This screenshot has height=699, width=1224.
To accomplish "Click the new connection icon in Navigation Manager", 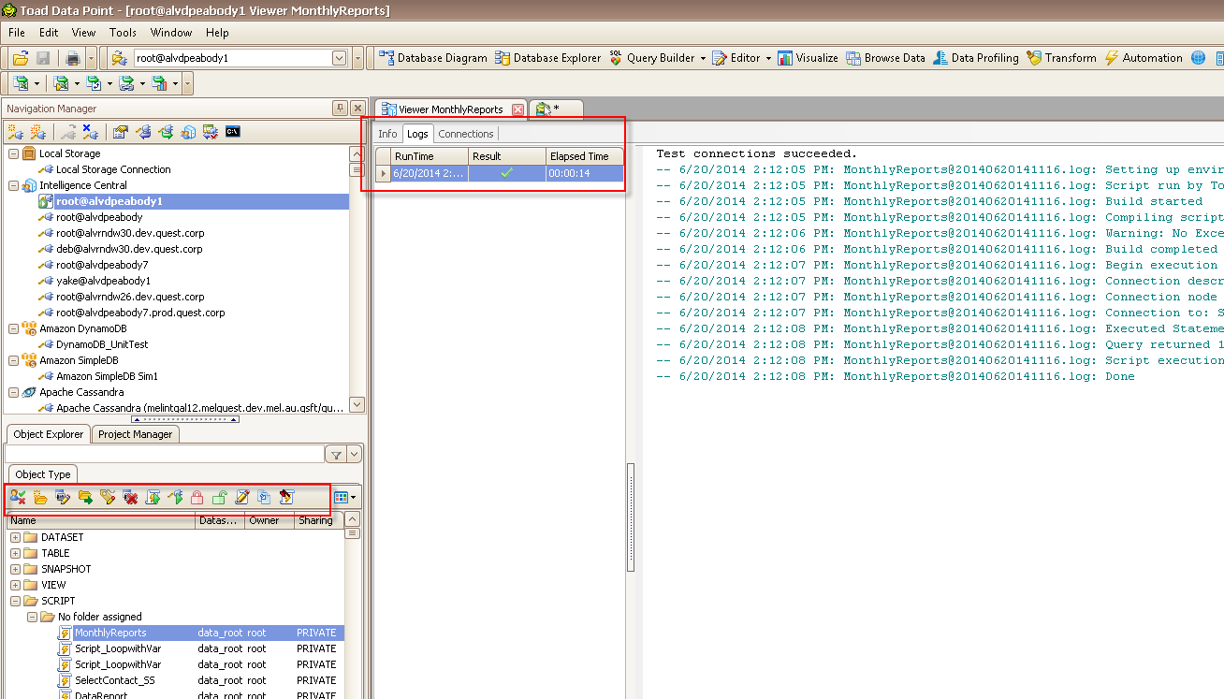I will point(16,132).
